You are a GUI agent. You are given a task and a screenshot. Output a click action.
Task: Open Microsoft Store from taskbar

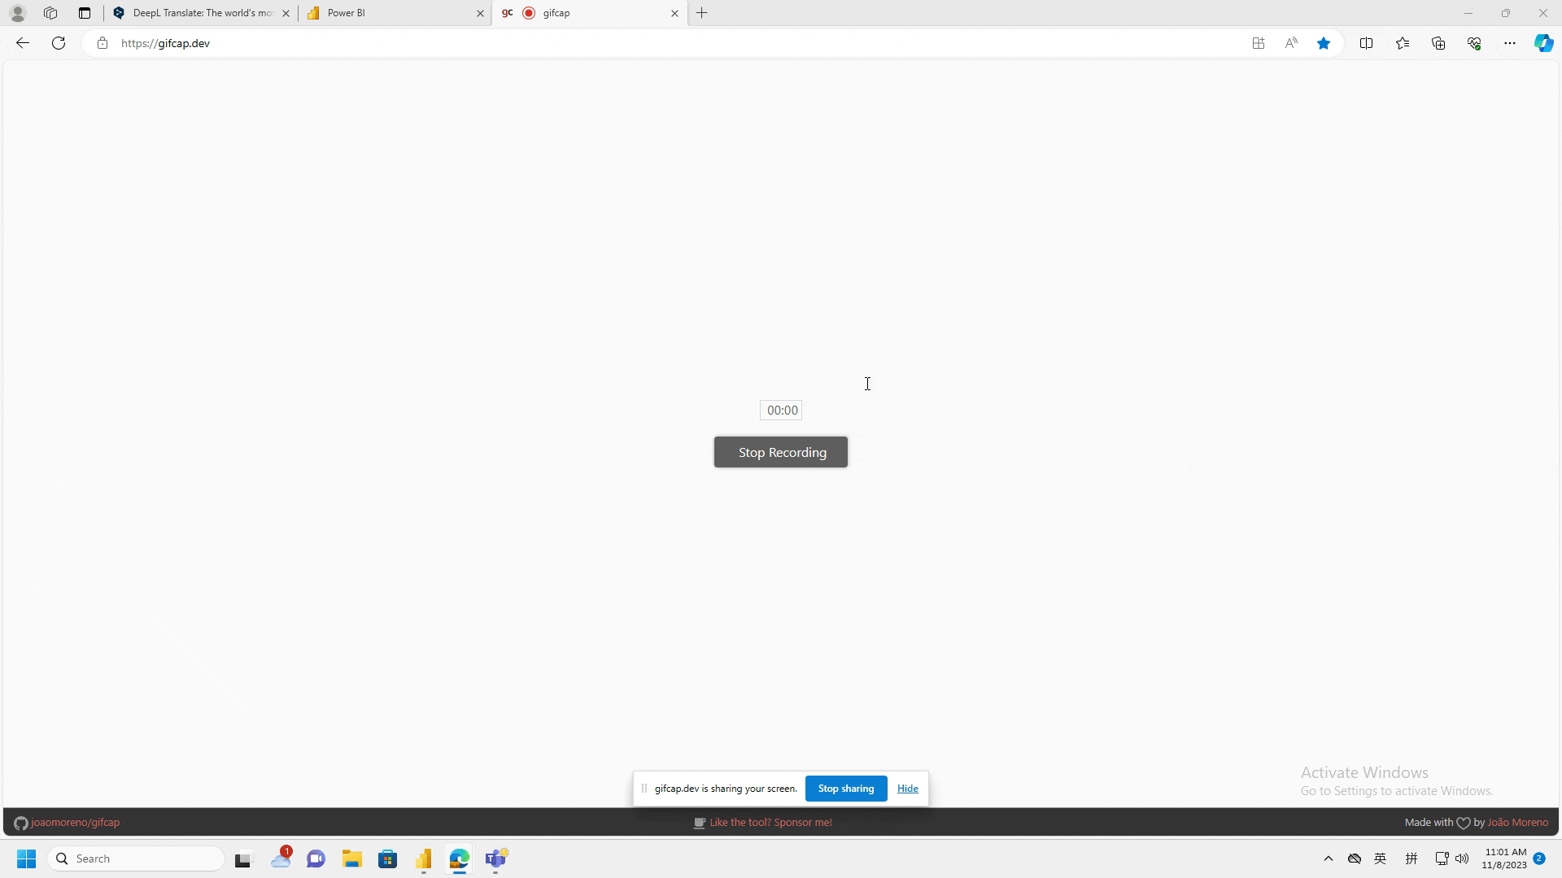[x=387, y=859]
